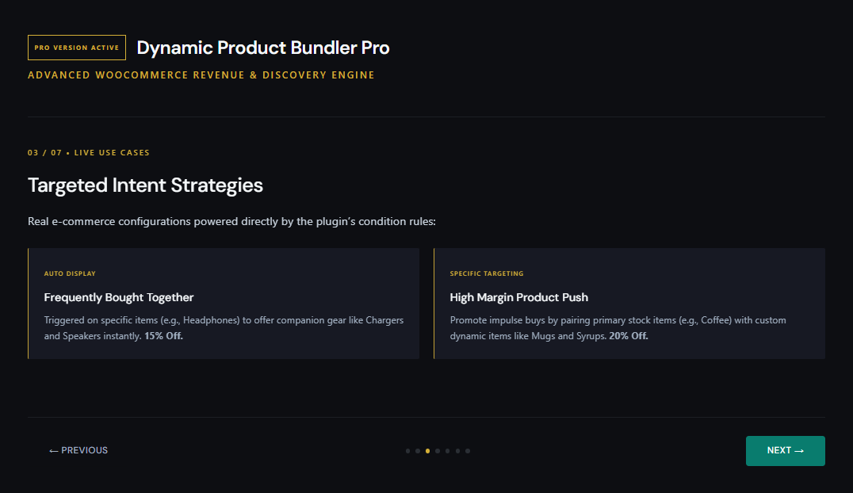This screenshot has width=853, height=493.
Task: Click the PRO VERSION ACTIVE badge
Action: point(77,48)
